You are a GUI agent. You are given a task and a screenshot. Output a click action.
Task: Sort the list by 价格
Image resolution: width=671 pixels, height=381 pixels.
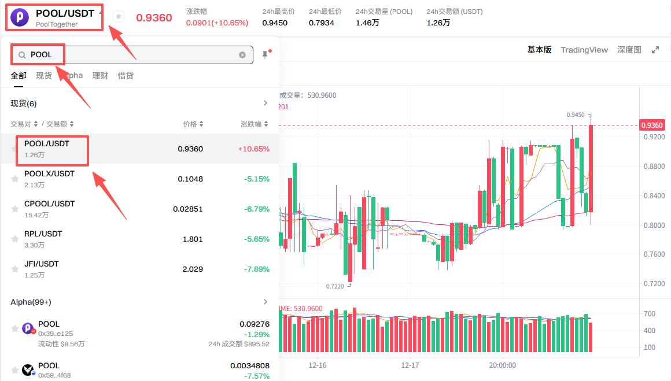[190, 123]
